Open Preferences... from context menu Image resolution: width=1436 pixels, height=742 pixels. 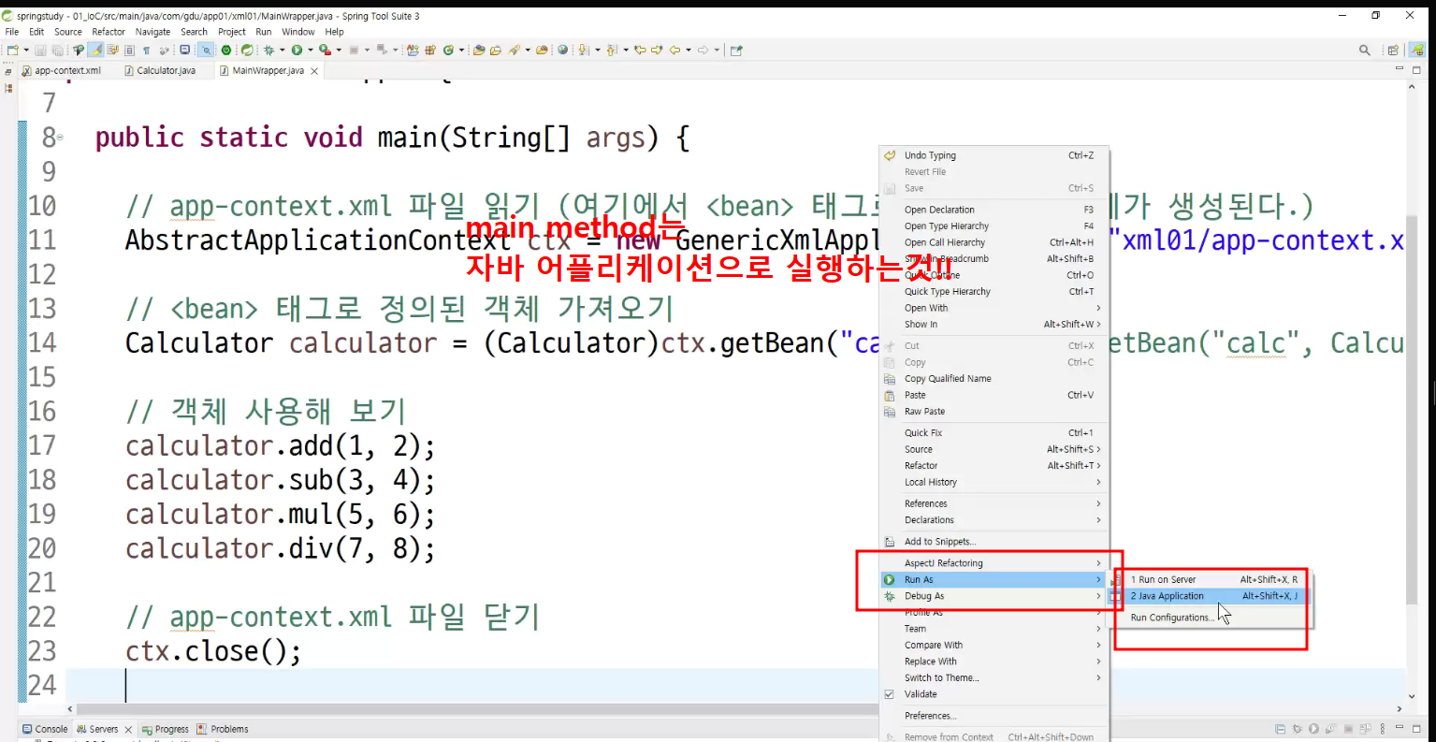point(994,716)
